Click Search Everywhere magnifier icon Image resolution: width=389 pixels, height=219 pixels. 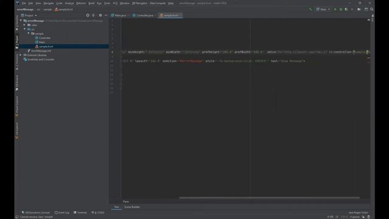(371, 9)
